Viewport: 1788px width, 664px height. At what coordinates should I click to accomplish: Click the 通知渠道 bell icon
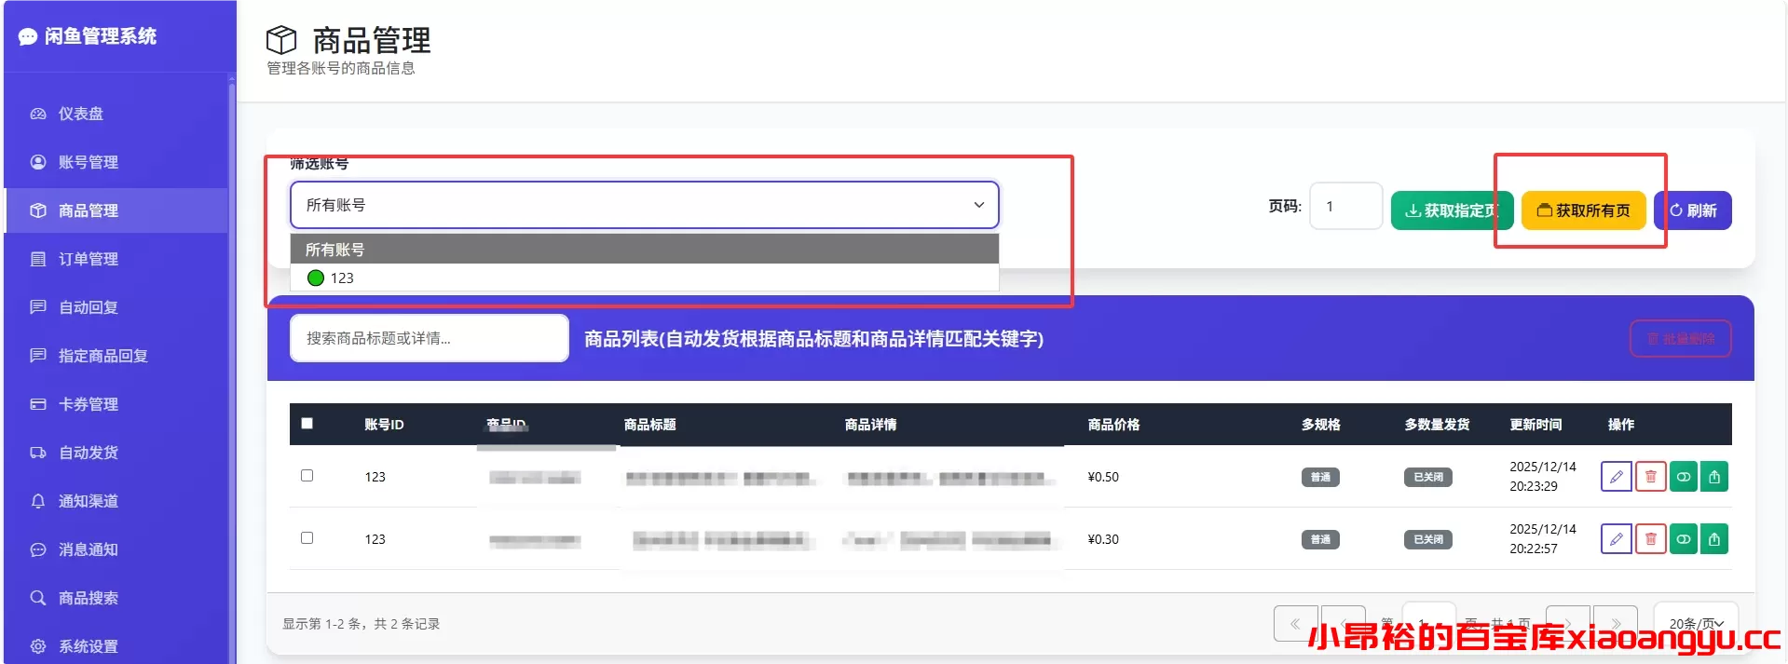tap(38, 501)
